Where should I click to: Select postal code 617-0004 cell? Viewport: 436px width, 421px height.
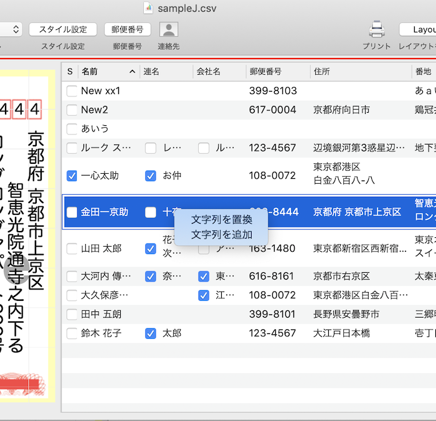(273, 110)
